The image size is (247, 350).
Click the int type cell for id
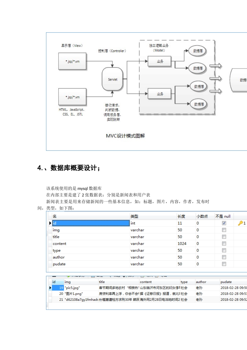coord(153,223)
